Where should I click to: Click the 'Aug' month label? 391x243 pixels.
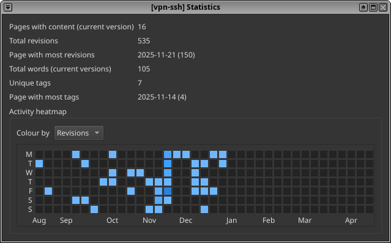tap(39, 220)
